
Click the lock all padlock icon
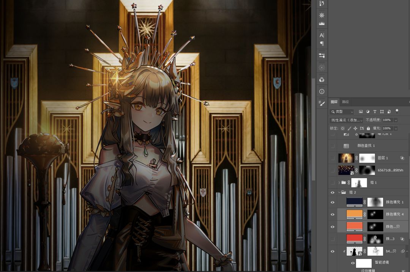tap(368, 129)
